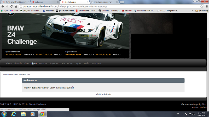Open the Flickr bookmark
The width and height of the screenshot is (209, 117).
coord(14,11)
